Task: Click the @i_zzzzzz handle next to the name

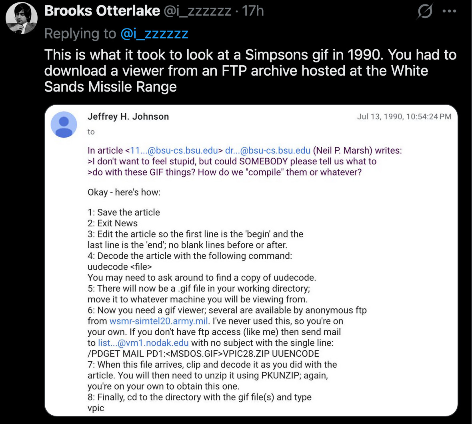Action: 198,11
